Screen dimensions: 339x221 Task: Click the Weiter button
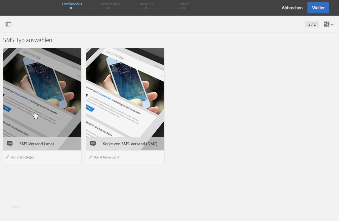318,8
